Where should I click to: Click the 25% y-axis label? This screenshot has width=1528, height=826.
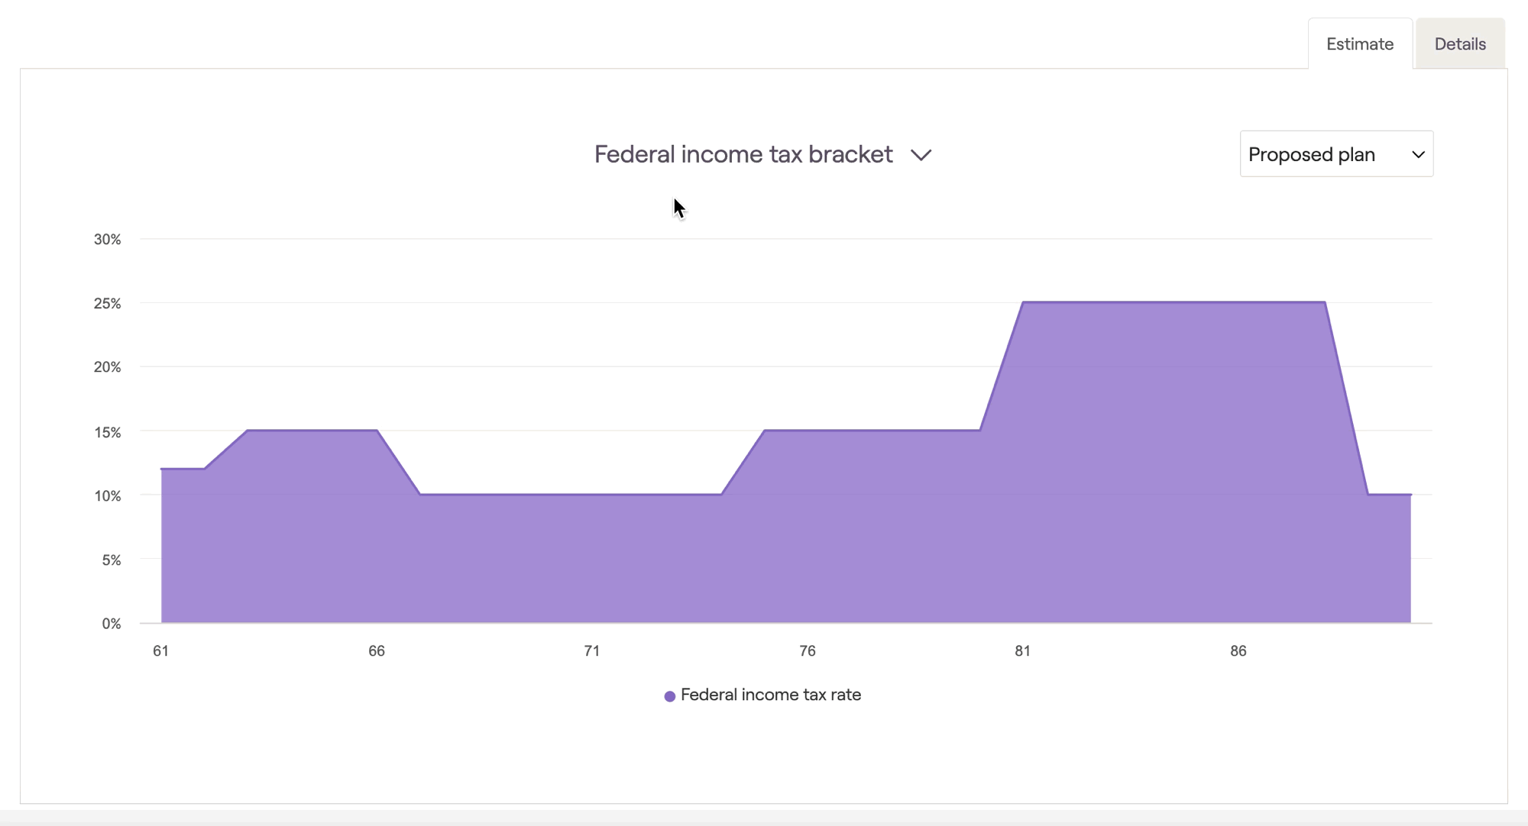[x=108, y=304]
